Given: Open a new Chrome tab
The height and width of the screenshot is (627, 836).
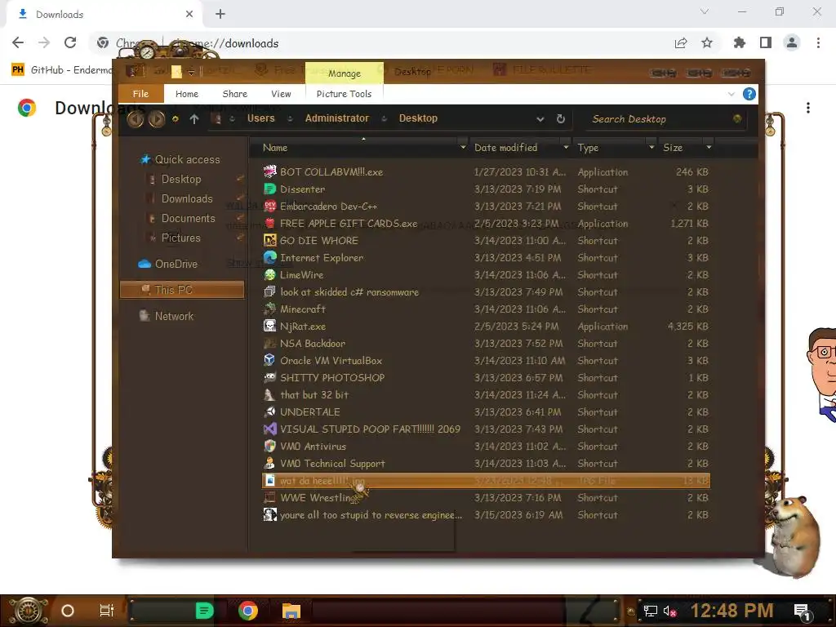Looking at the screenshot, I should (220, 14).
